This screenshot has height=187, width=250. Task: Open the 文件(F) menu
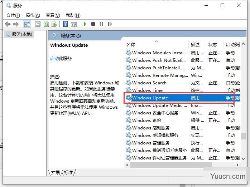coord(13,15)
